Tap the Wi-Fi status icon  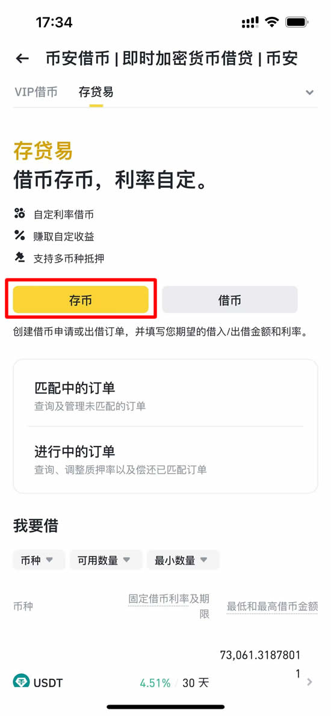click(271, 22)
